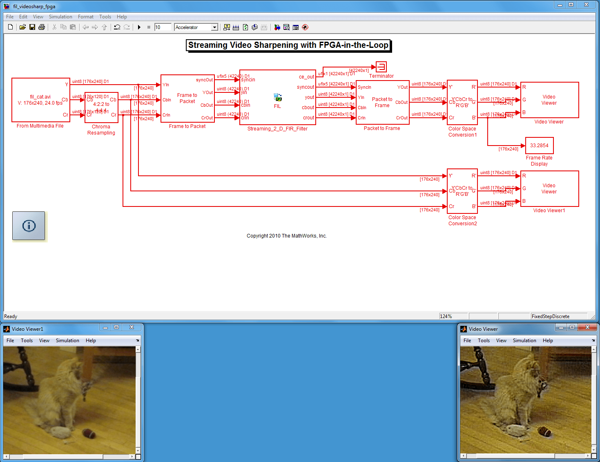Viewport: 600px width, 462px height.
Task: Open Tools menu in Video Viewer1 window
Action: point(27,341)
